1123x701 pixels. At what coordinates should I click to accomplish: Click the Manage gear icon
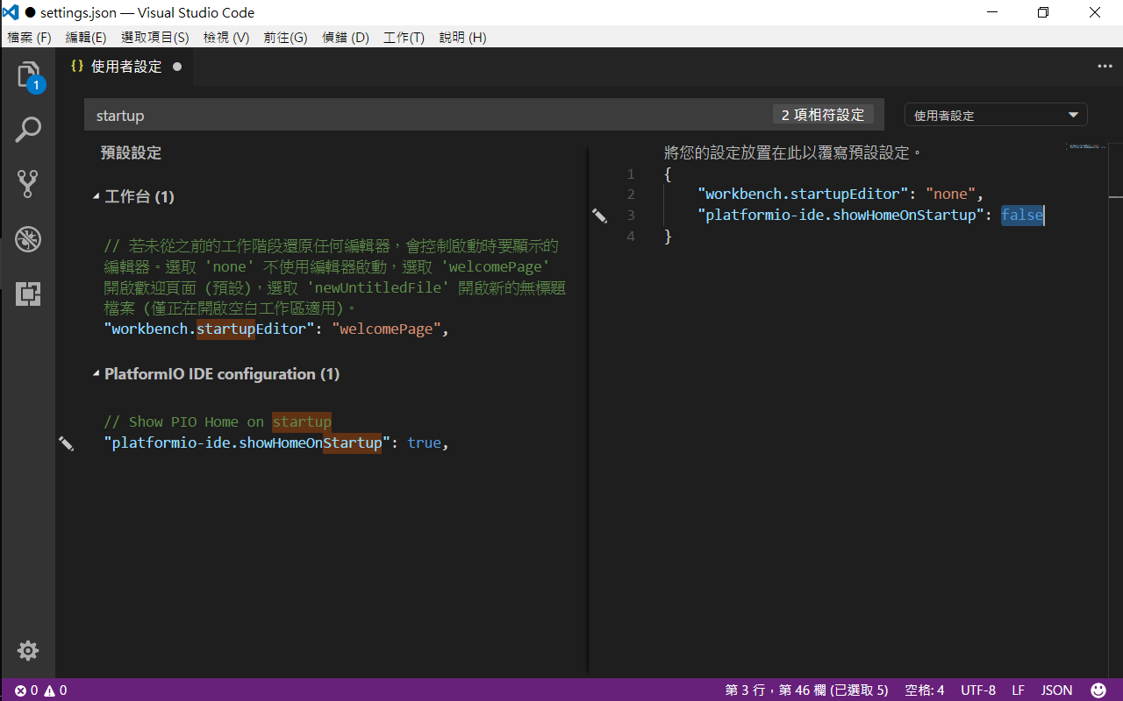point(27,650)
